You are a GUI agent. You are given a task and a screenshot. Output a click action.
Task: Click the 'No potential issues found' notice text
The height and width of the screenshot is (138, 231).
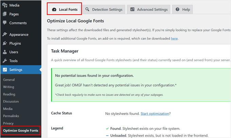94,76
